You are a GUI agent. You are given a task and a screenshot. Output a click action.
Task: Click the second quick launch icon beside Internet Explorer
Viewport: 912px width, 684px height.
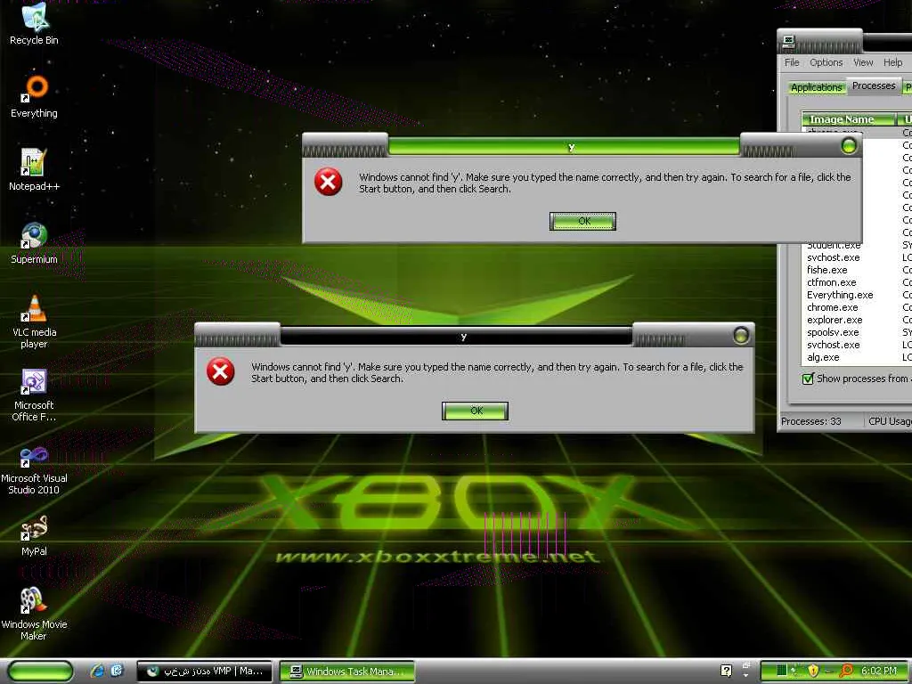pos(117,671)
